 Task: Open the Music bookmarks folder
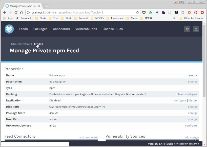(132, 18)
